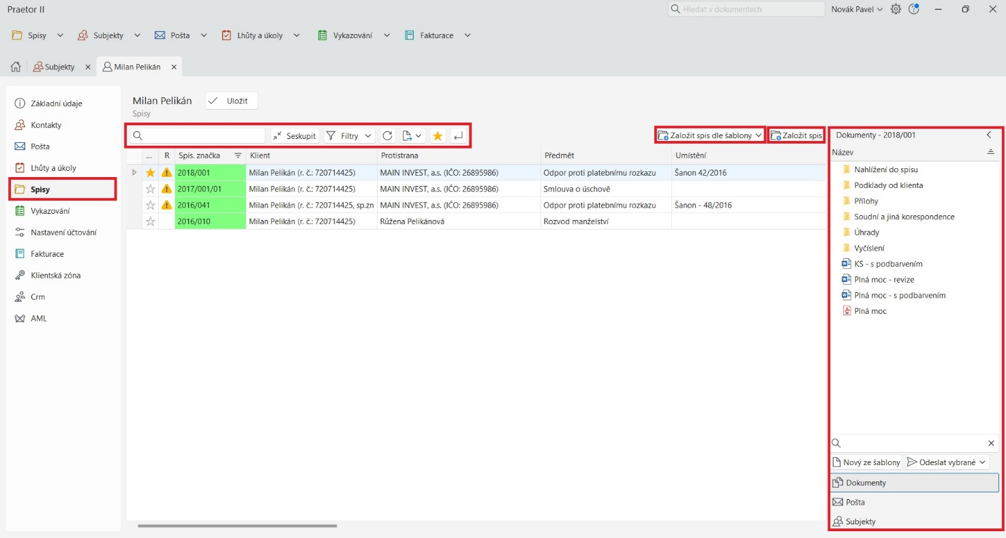Click the help icon with notification dot

914,9
